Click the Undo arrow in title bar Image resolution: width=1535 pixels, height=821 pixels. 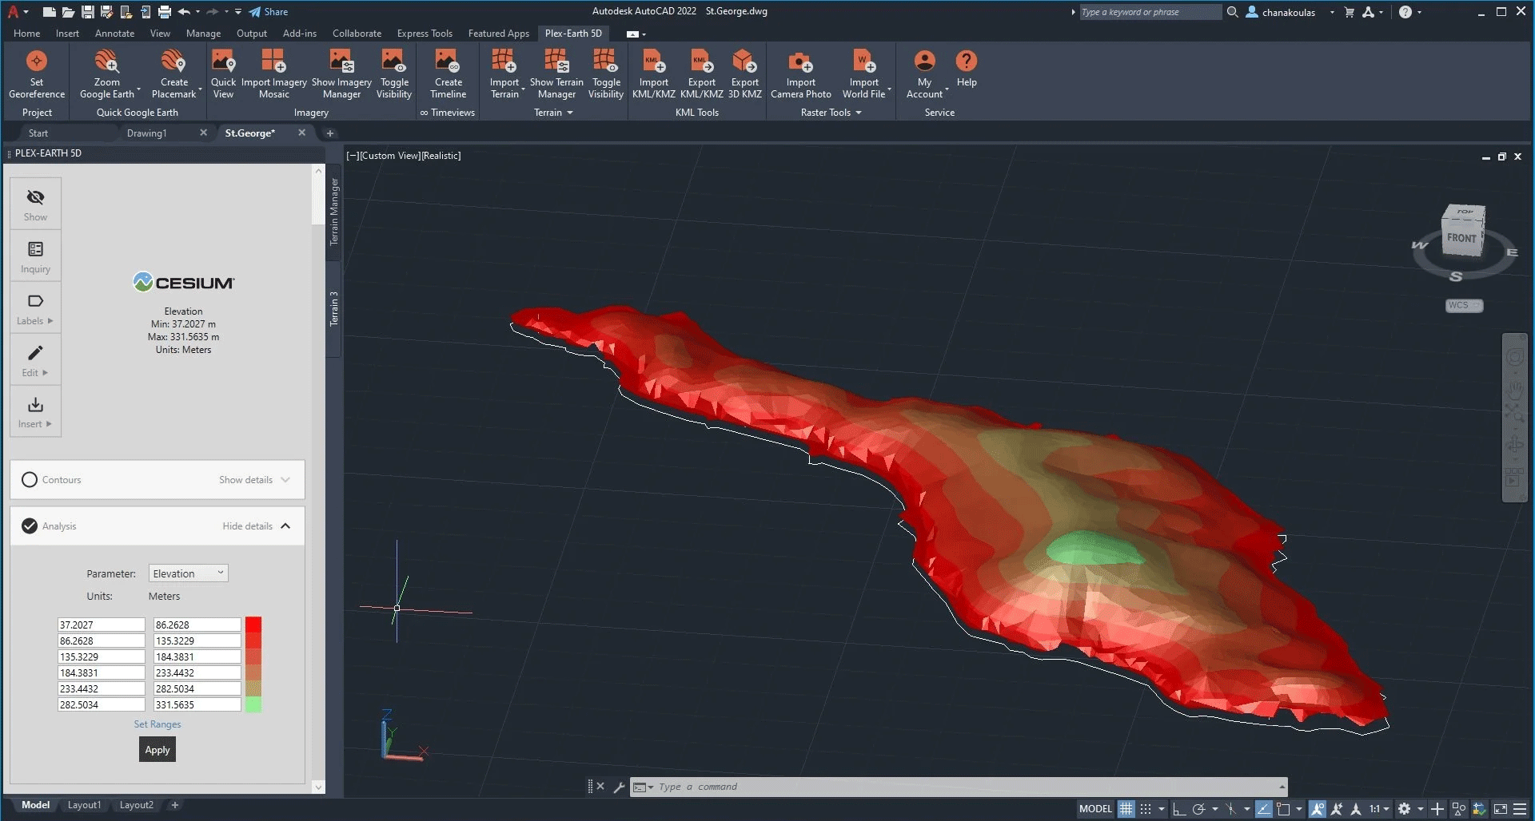coord(185,12)
